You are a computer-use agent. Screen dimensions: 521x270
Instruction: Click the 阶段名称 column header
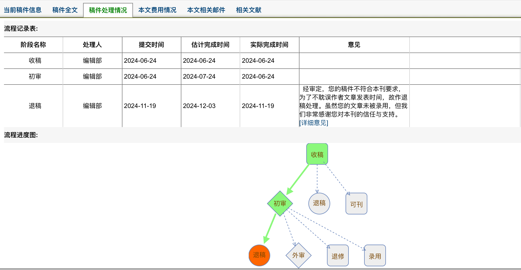(x=33, y=45)
